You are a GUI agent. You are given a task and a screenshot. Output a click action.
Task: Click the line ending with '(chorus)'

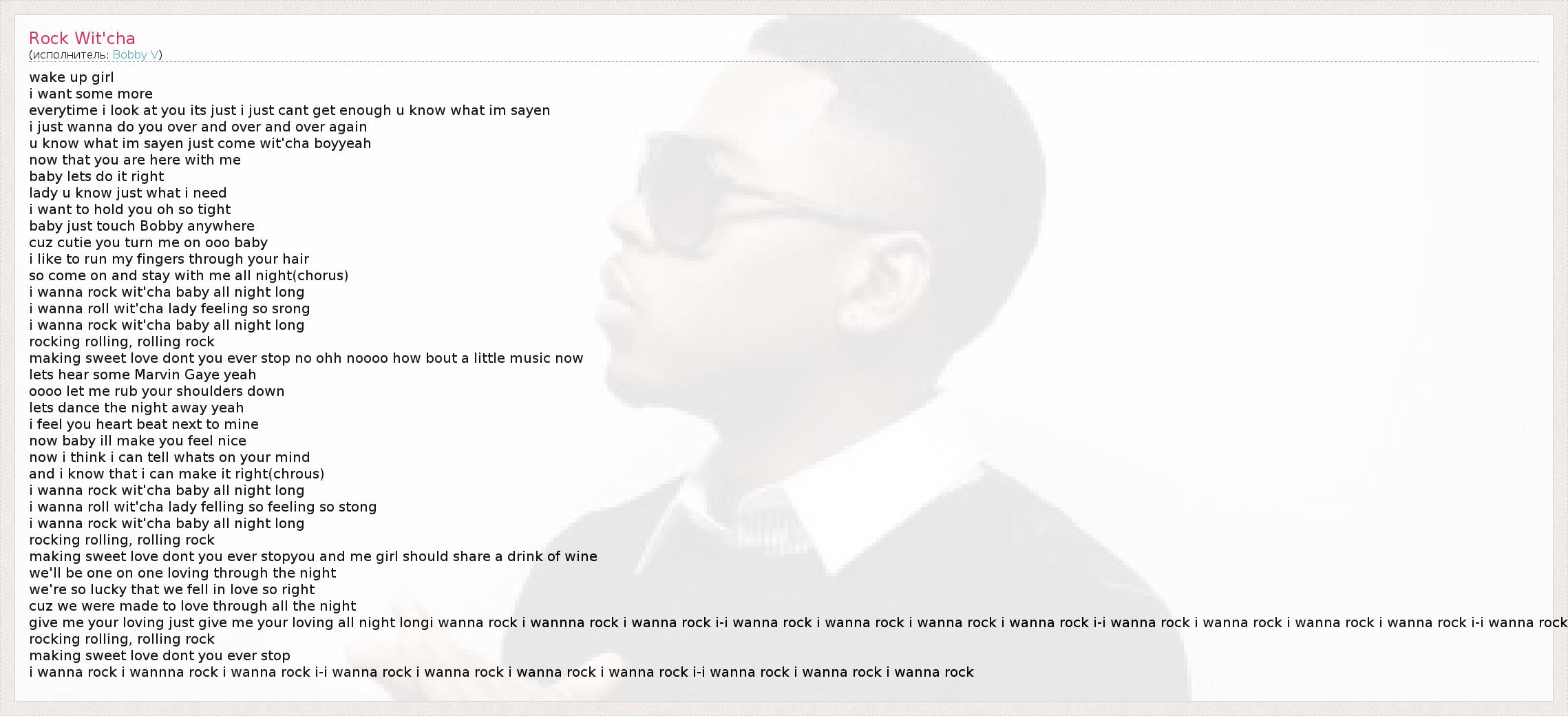click(189, 275)
